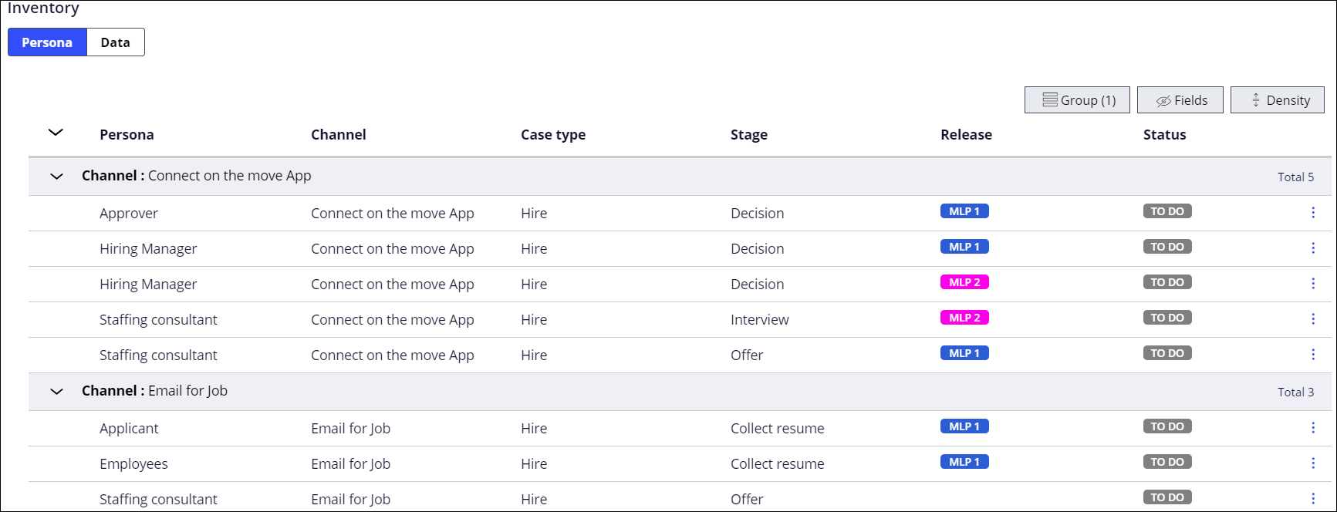Click Collect resume in Applicant row
1337x512 pixels.
click(x=778, y=429)
